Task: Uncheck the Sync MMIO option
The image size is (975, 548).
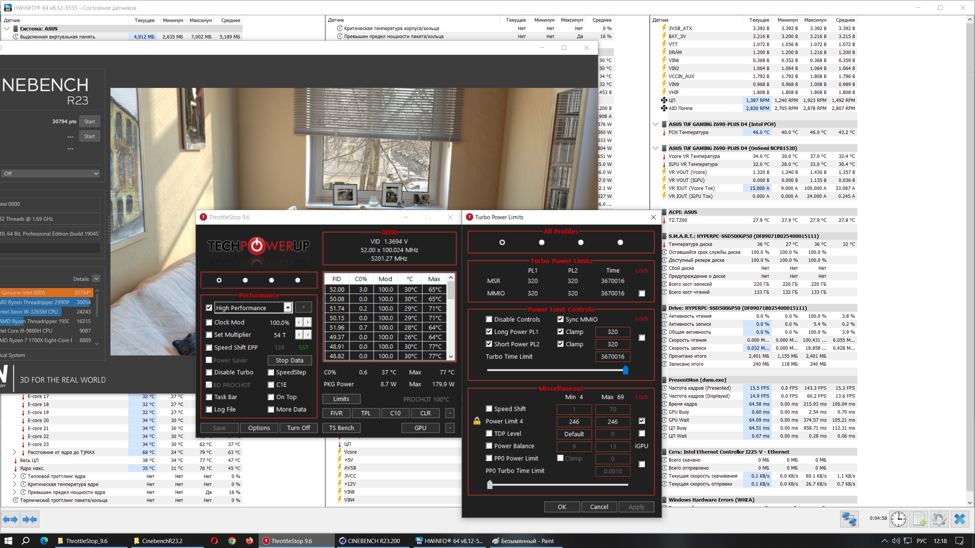Action: tap(560, 319)
